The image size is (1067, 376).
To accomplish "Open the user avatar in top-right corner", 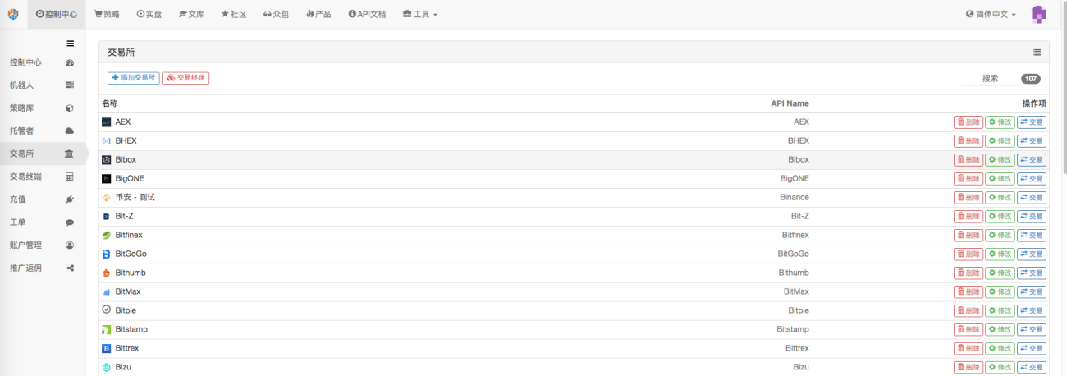I will [1038, 14].
